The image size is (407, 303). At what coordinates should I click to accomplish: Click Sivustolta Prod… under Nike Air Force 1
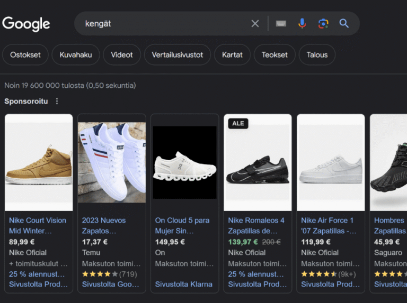331,284
